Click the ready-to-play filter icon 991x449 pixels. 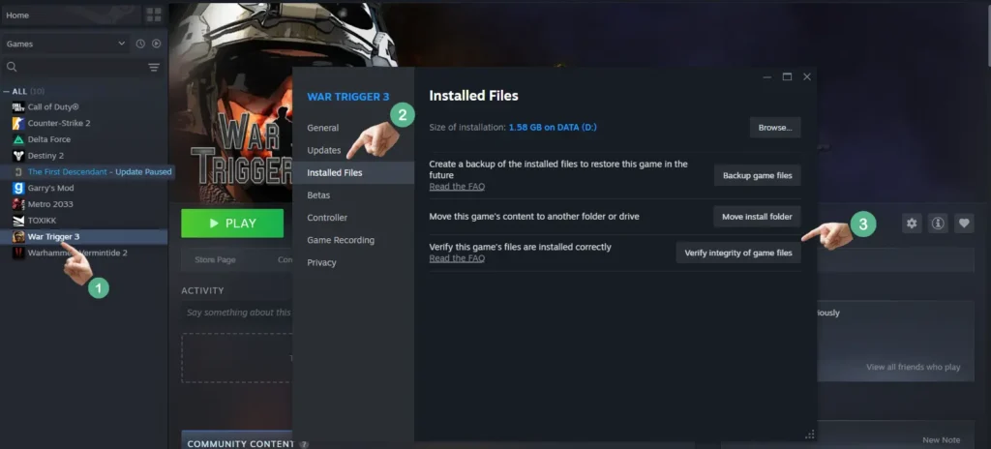click(x=157, y=44)
